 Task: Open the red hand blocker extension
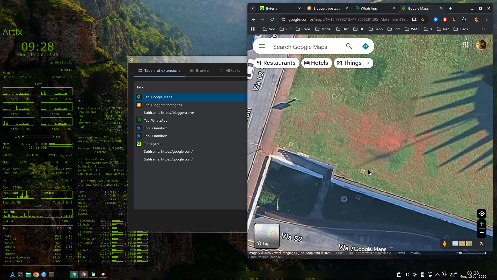tap(445, 19)
